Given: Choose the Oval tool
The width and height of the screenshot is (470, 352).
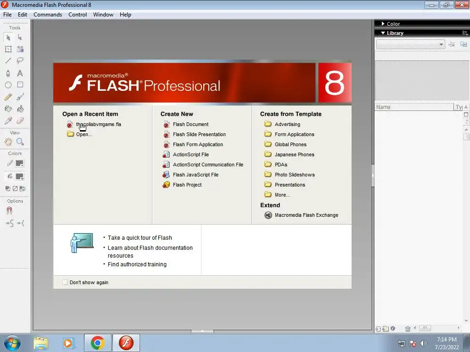Looking at the screenshot, I should (x=8, y=85).
